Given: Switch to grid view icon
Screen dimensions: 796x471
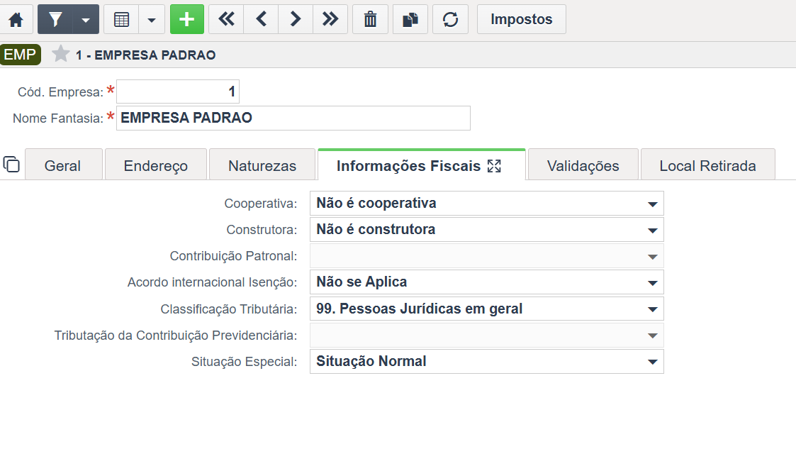Looking at the screenshot, I should click(121, 19).
